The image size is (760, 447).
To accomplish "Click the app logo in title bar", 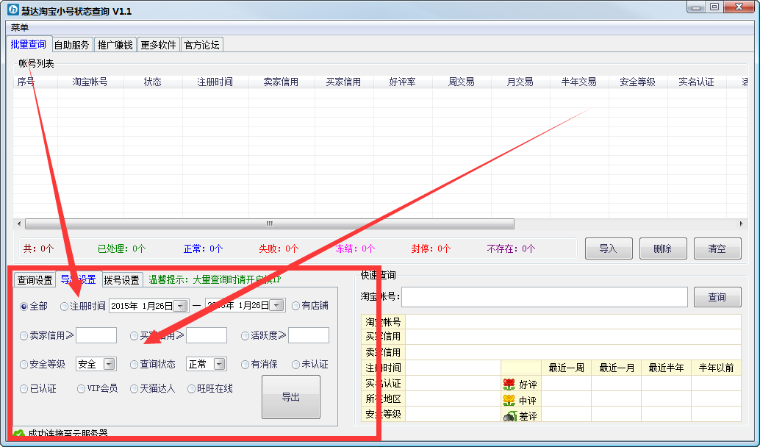I will click(x=12, y=10).
